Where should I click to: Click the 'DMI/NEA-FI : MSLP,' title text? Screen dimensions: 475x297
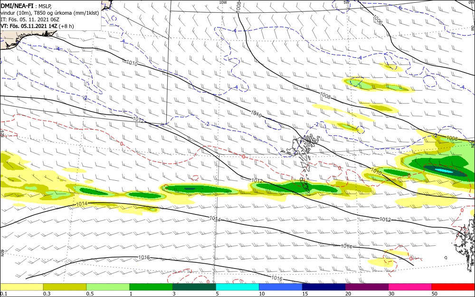click(26, 5)
